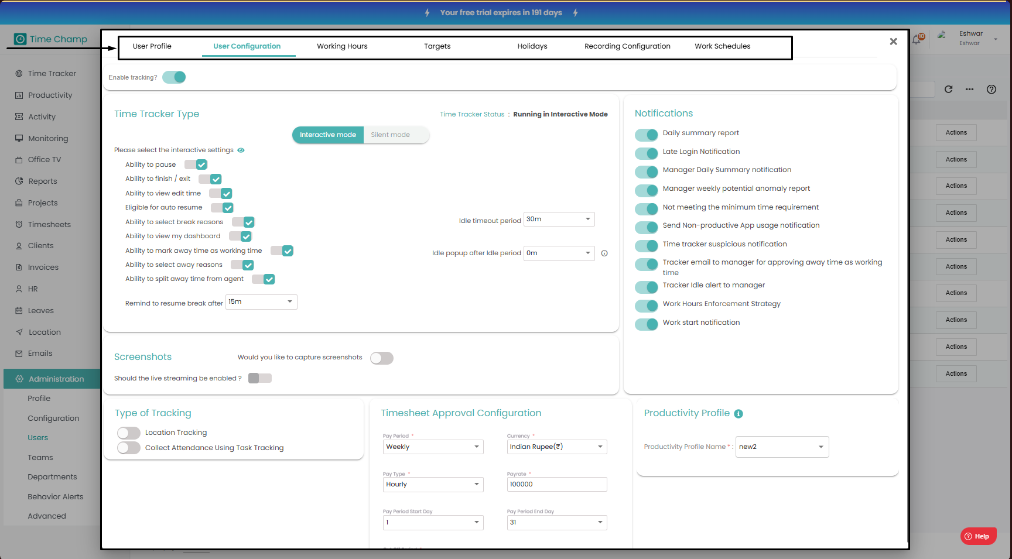
Task: Click the question mark help icon
Action: [992, 89]
